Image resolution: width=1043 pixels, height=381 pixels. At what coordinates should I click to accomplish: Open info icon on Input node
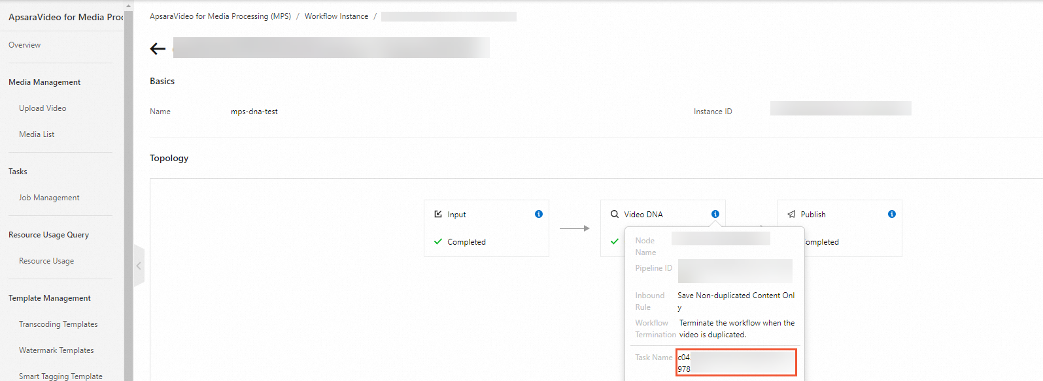pyautogui.click(x=539, y=214)
